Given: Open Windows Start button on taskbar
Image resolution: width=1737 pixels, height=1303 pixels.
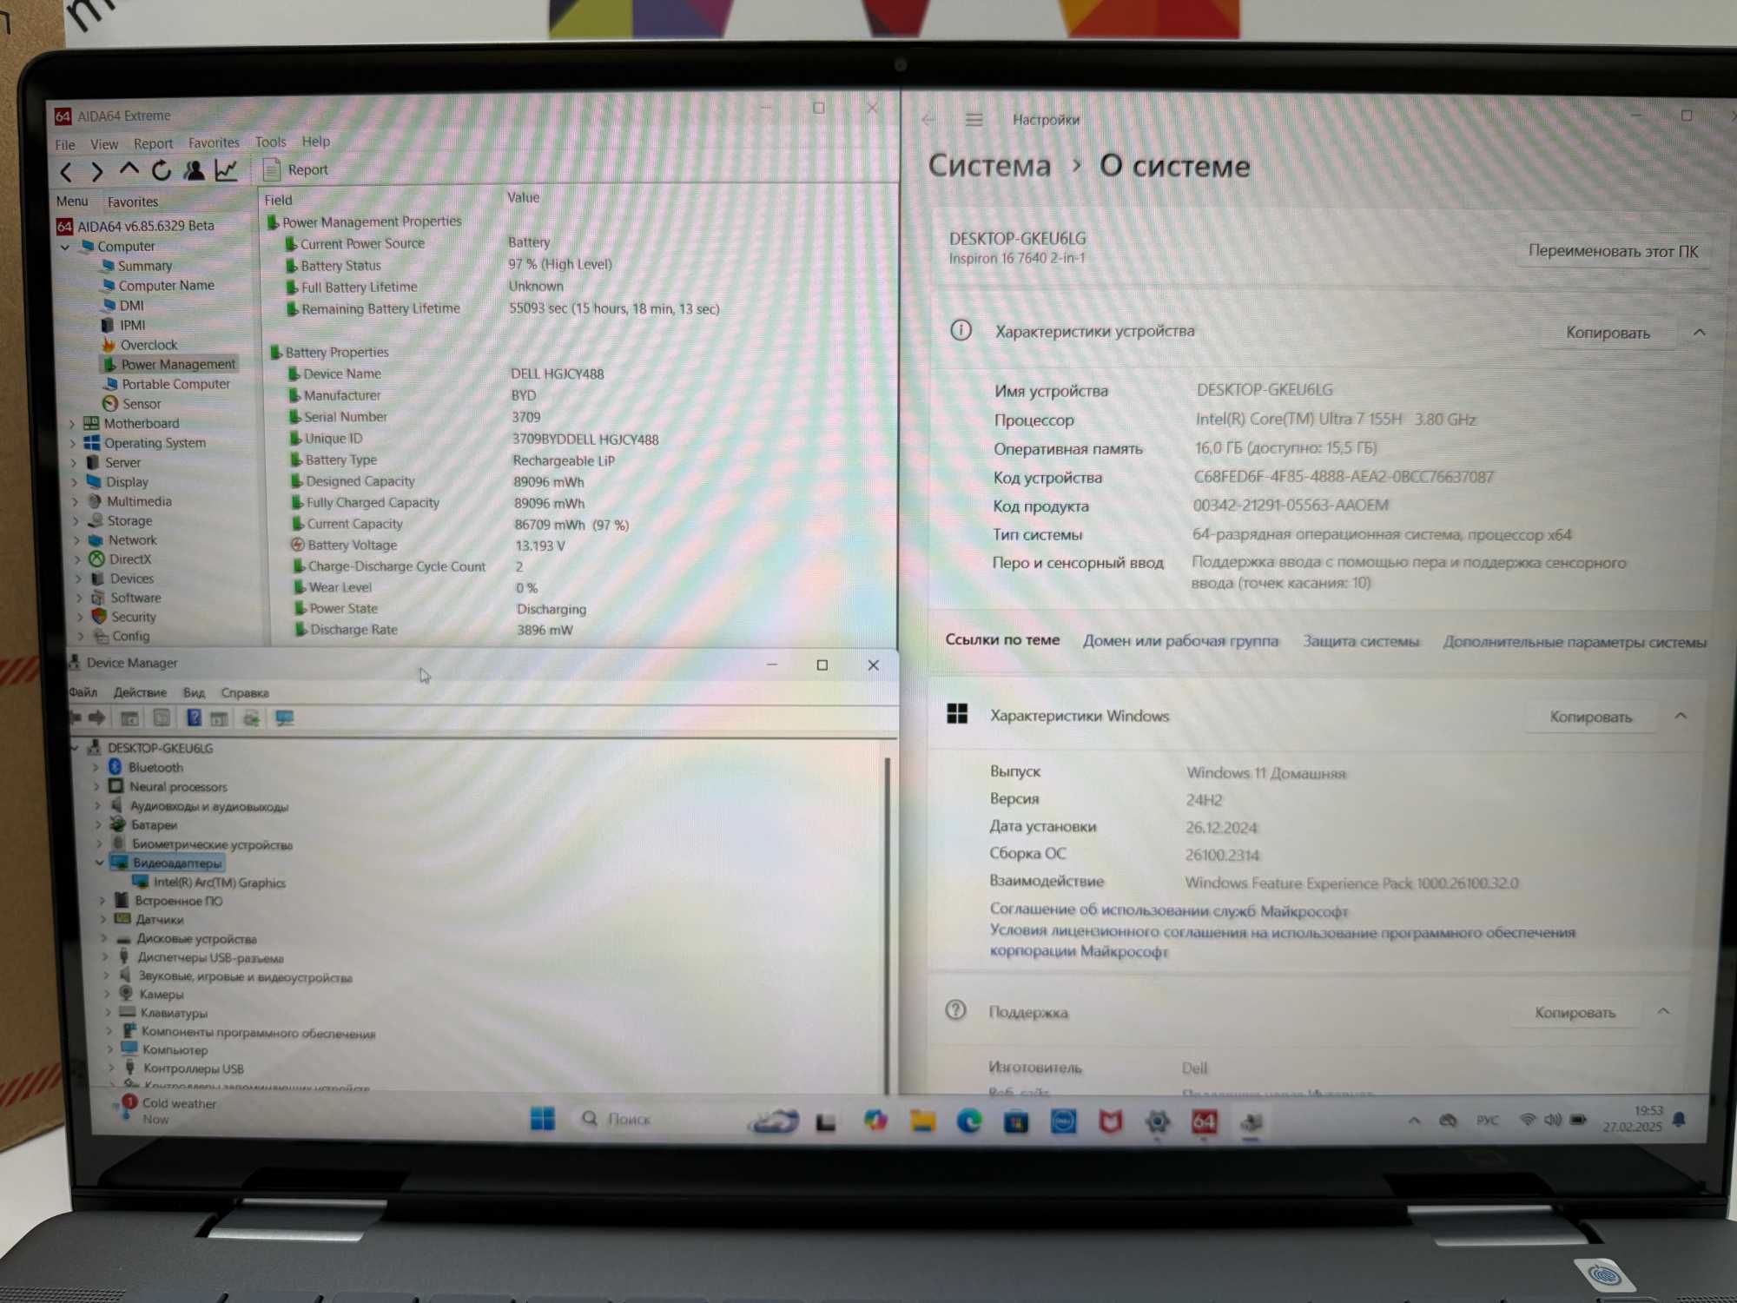Looking at the screenshot, I should [x=542, y=1119].
